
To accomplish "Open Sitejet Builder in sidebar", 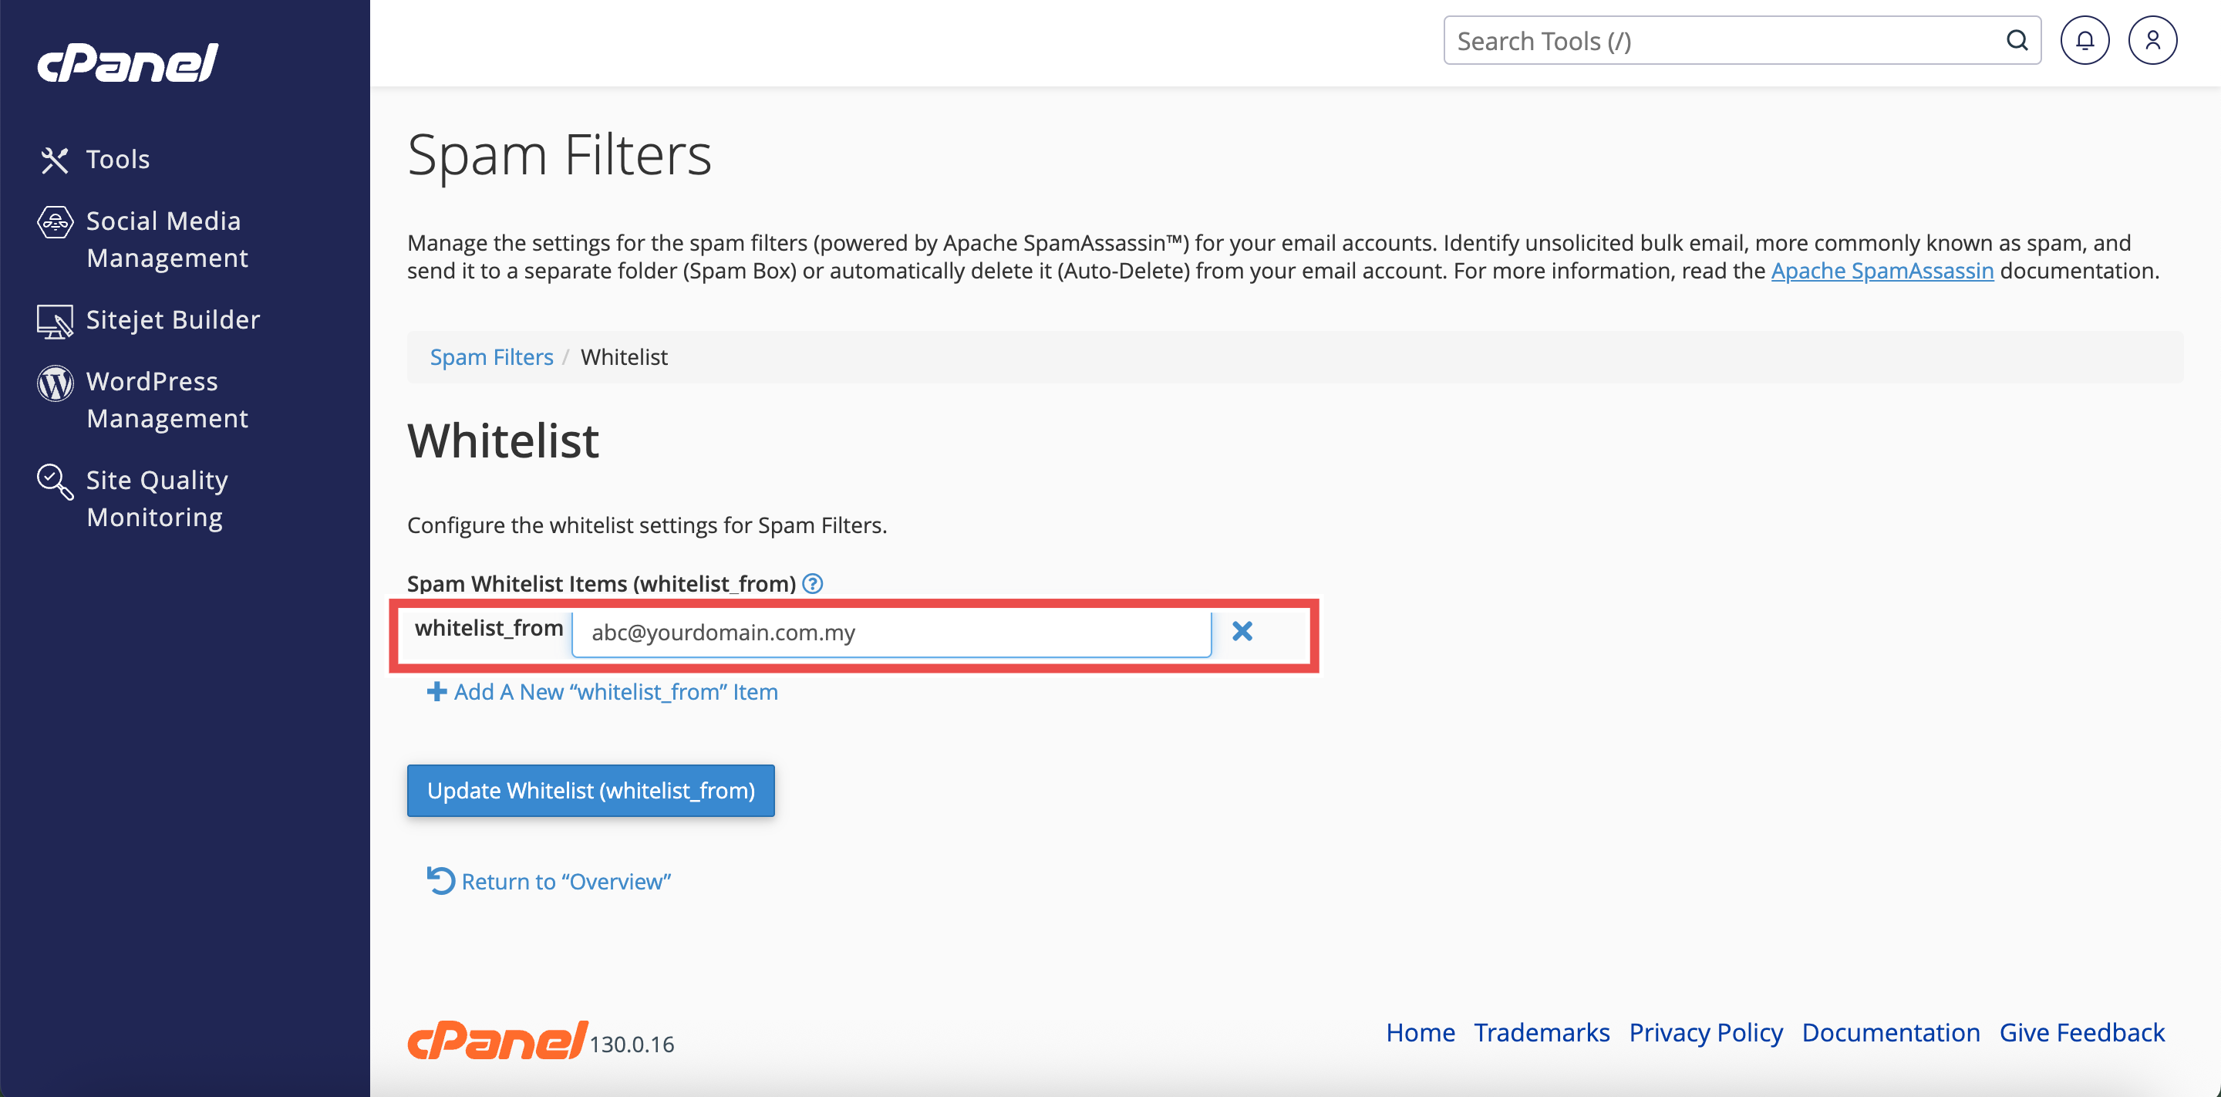I will (173, 320).
